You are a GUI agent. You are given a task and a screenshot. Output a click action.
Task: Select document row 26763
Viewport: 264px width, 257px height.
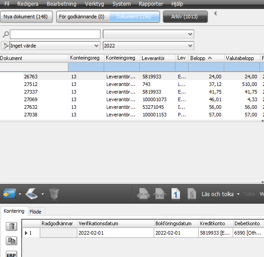pos(132,77)
